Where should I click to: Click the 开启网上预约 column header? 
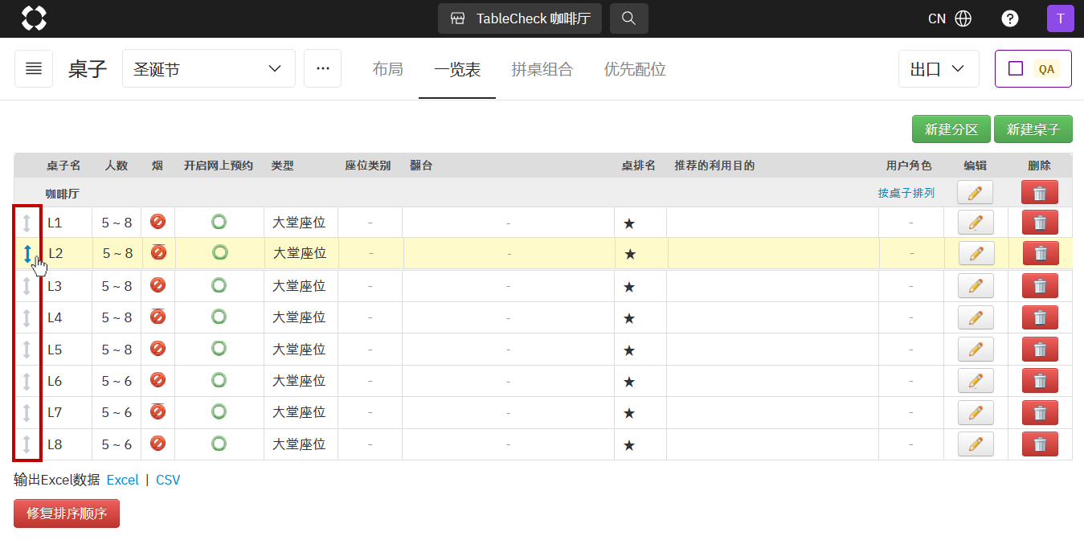pyautogui.click(x=219, y=166)
